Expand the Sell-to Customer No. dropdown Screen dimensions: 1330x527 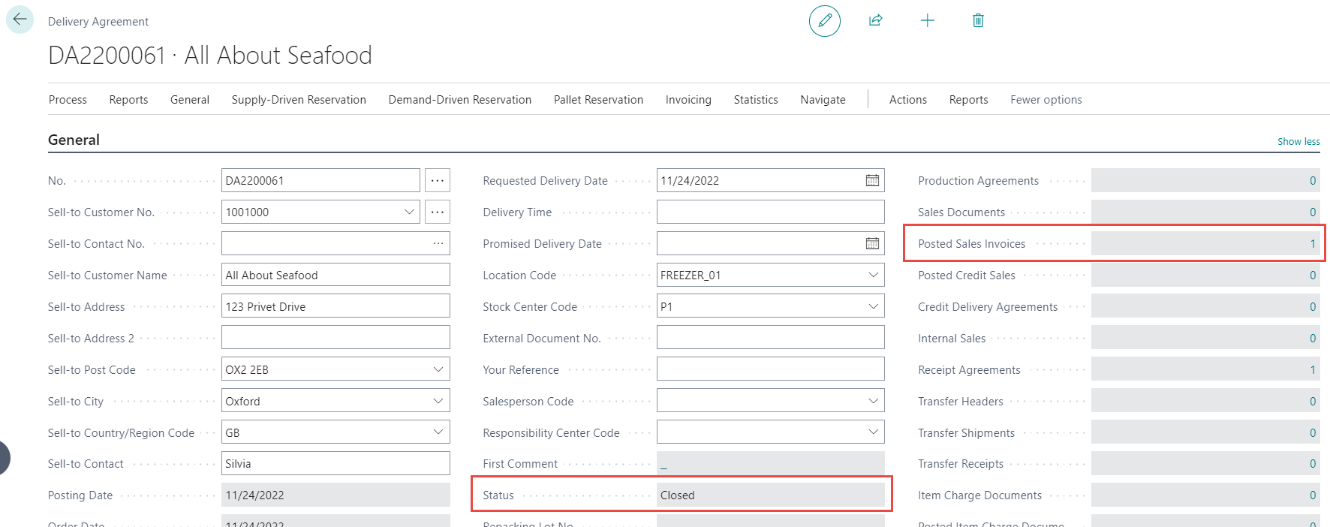409,212
